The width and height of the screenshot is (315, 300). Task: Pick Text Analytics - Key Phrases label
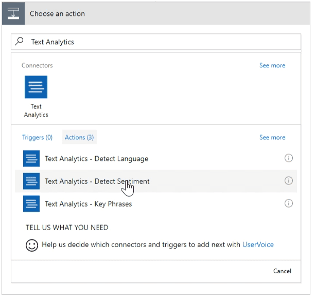click(88, 204)
